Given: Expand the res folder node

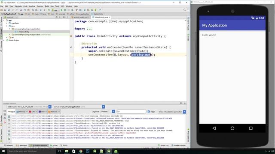Looking at the screenshot, I should click(7, 38).
